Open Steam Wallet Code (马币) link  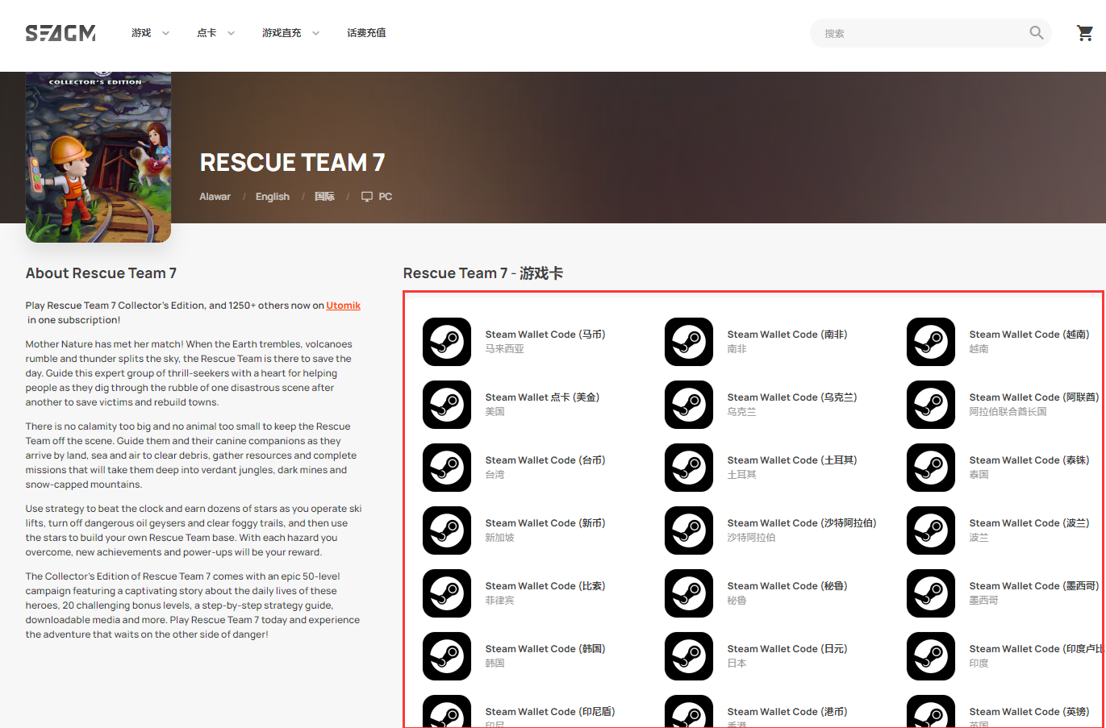tap(545, 335)
